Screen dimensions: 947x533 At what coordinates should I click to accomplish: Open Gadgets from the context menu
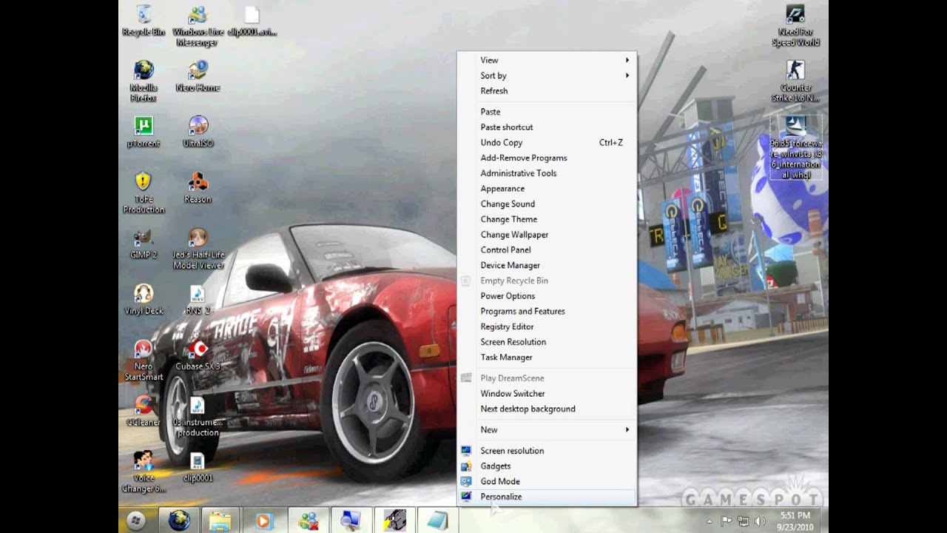coord(547,466)
